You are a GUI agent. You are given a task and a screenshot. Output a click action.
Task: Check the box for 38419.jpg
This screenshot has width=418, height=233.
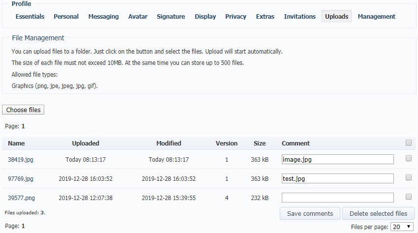pyautogui.click(x=409, y=159)
